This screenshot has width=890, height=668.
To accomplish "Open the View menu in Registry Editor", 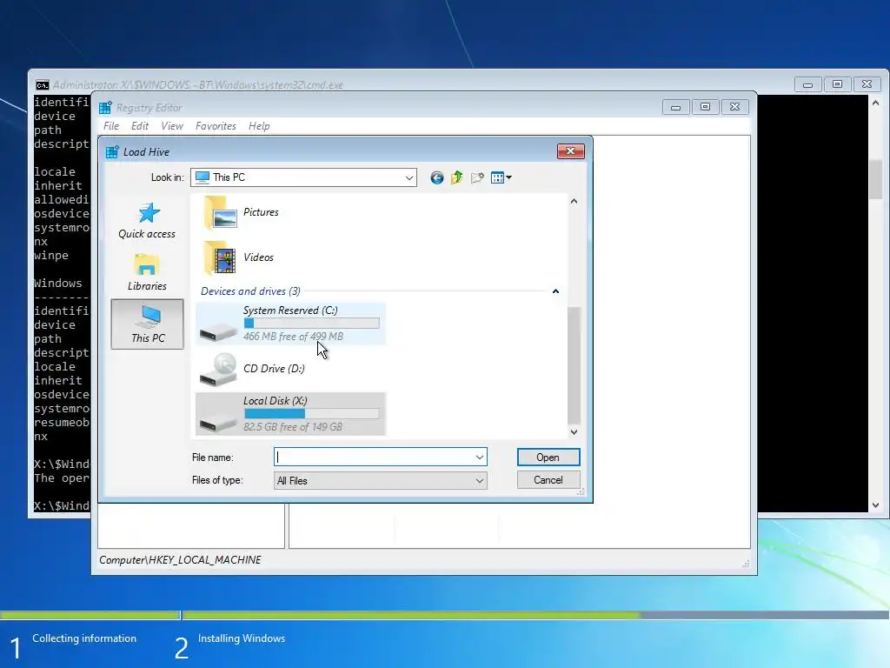I will click(172, 126).
